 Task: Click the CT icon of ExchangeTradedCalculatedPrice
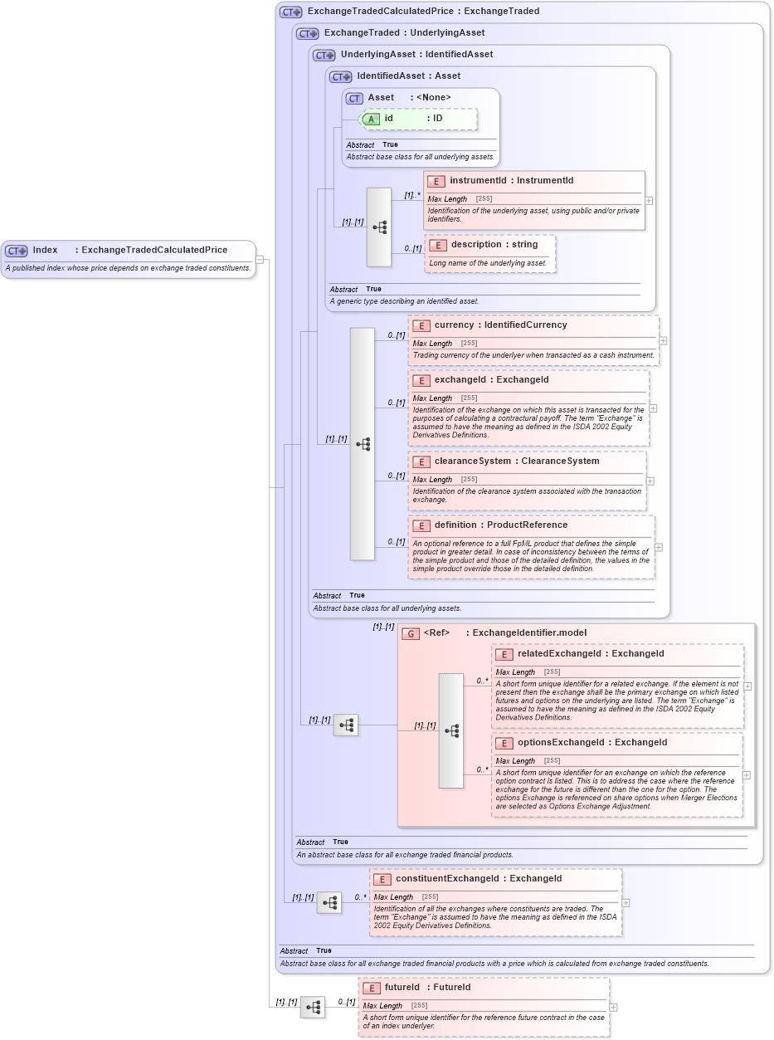pyautogui.click(x=290, y=12)
